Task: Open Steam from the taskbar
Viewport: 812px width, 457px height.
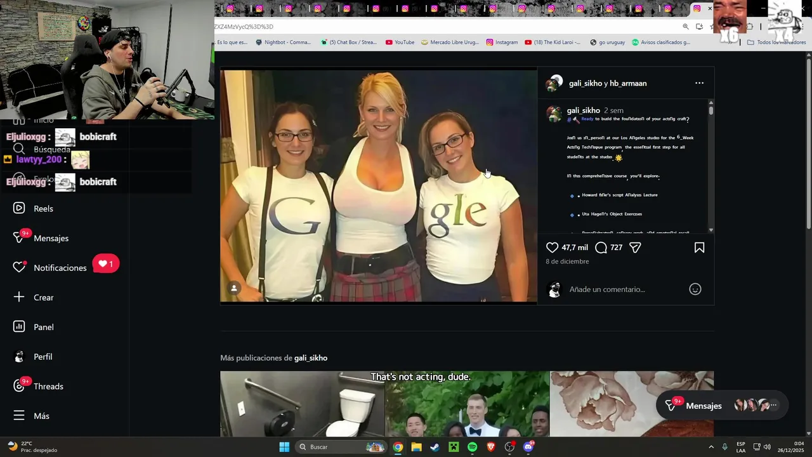Action: pos(435,447)
